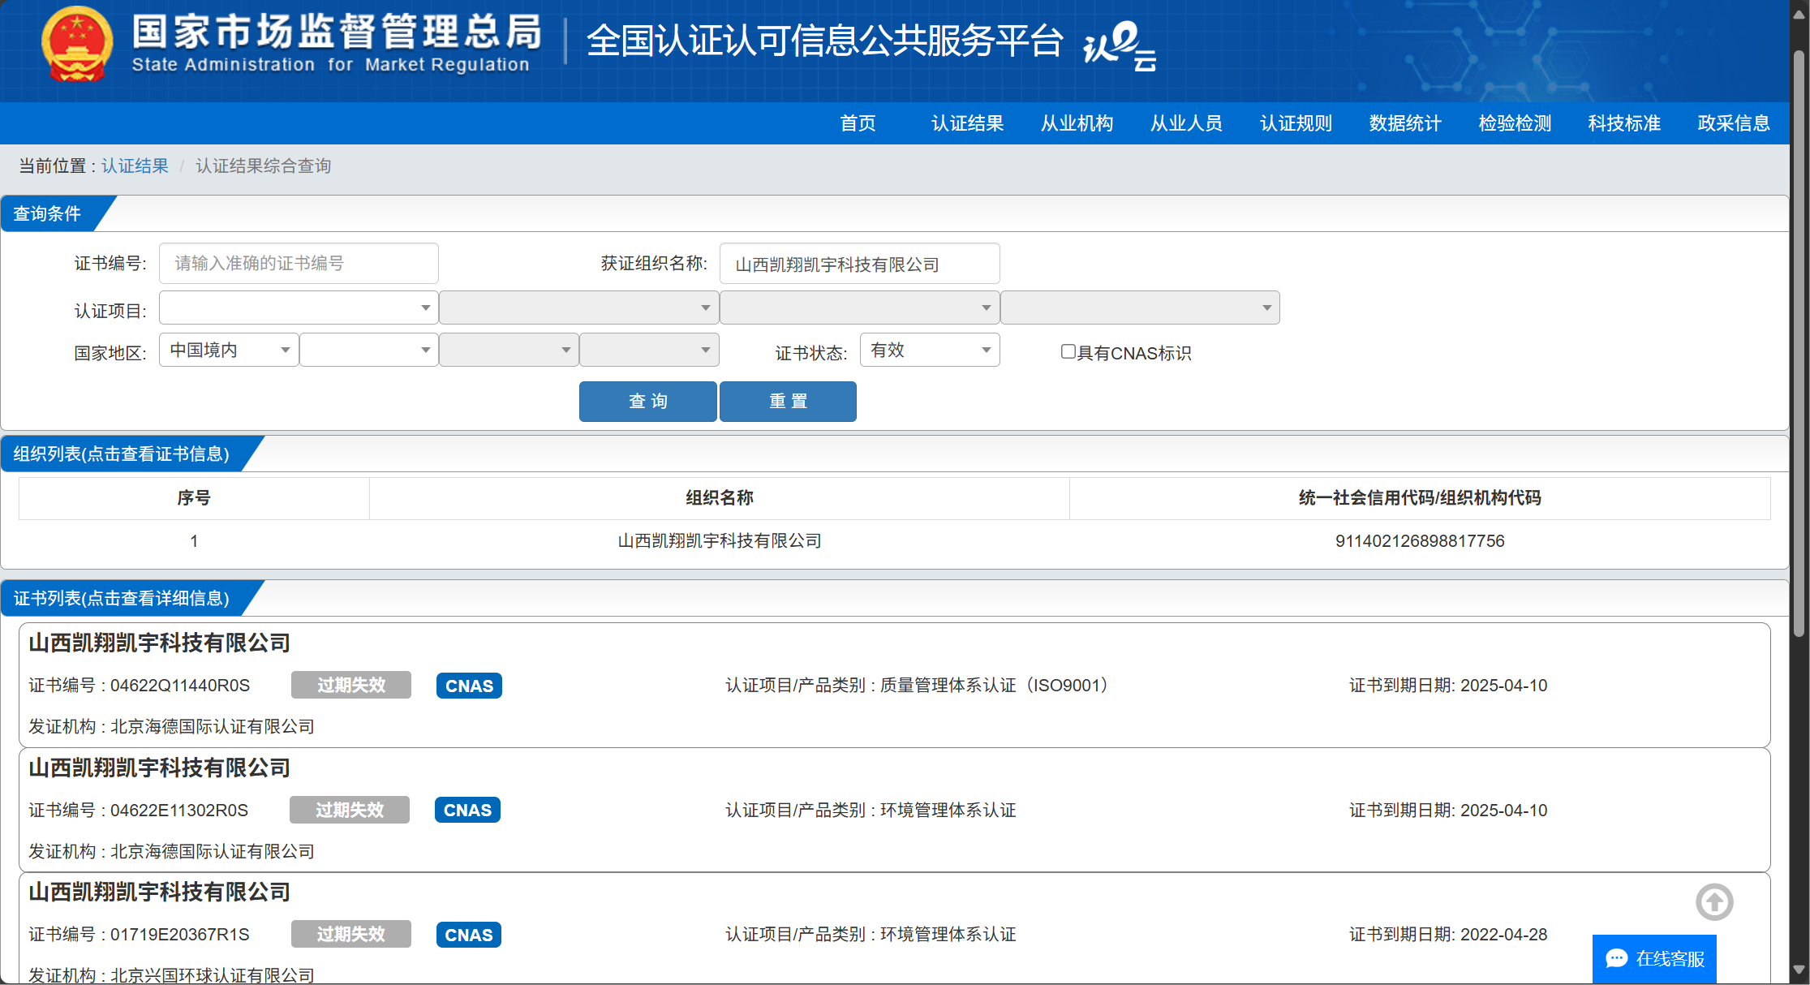Screen dimensions: 1810x985
Task: Click the 统一社会信用代码/组织机构代码 header
Action: 1420,498
